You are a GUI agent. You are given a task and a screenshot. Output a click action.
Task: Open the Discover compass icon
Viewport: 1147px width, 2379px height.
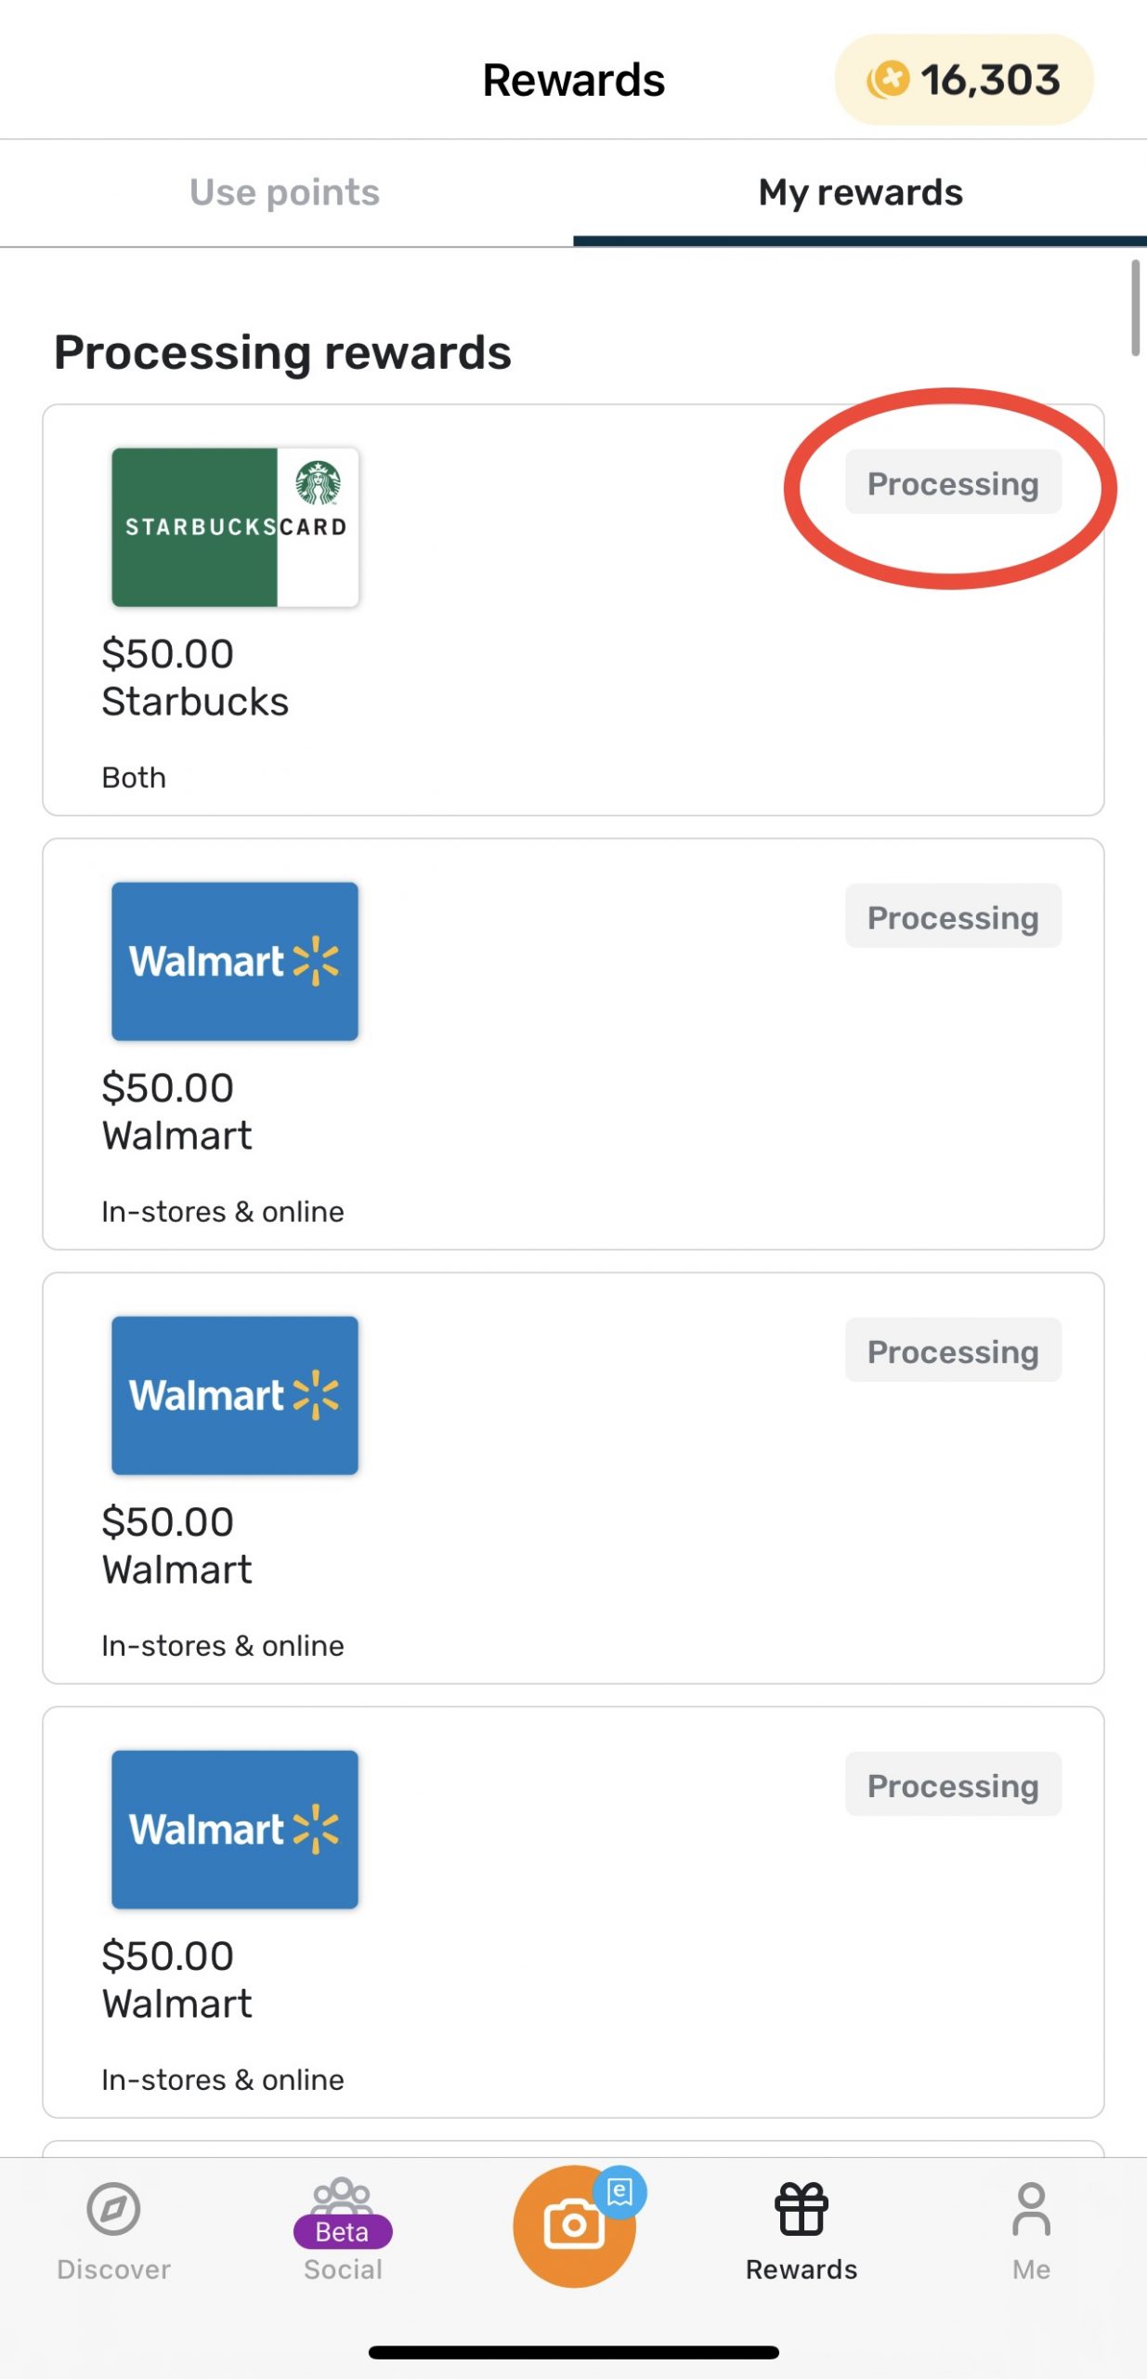click(113, 2206)
